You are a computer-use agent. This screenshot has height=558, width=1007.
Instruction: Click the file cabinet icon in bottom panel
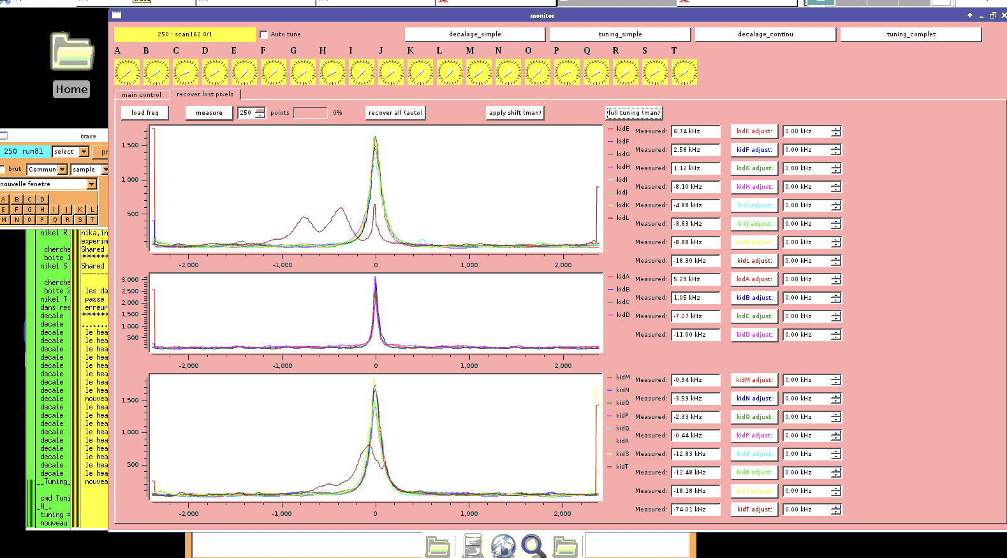pos(473,547)
